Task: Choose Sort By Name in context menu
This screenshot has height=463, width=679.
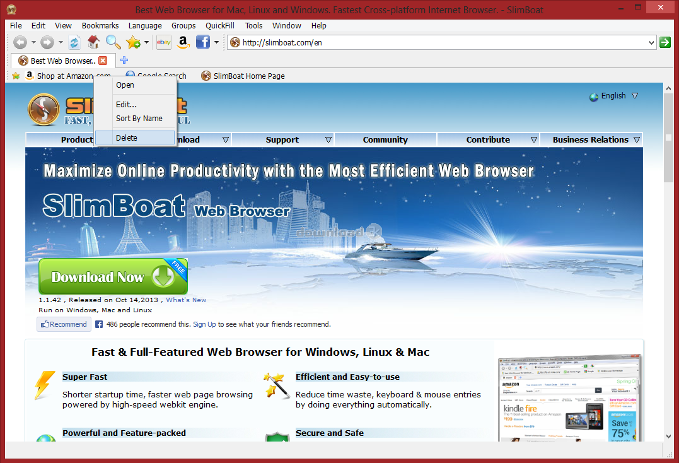Action: (x=135, y=118)
